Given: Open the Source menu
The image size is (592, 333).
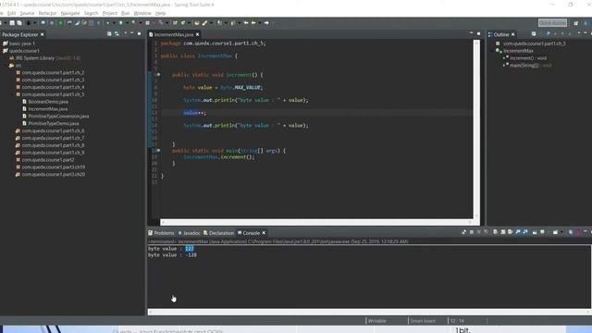Looking at the screenshot, I should point(27,13).
